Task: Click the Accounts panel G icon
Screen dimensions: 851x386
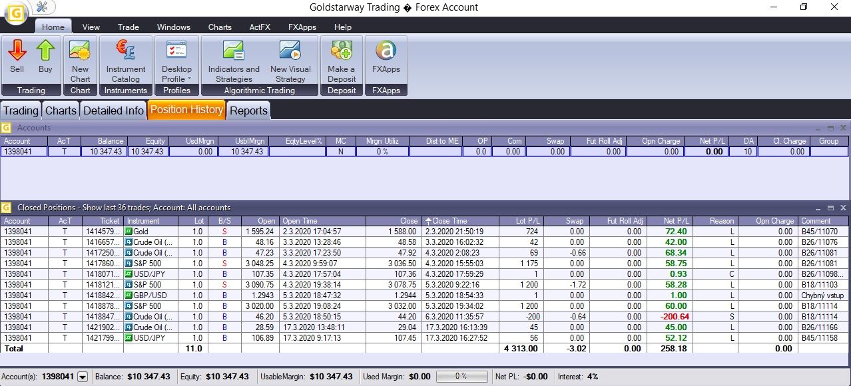Action: (6, 128)
